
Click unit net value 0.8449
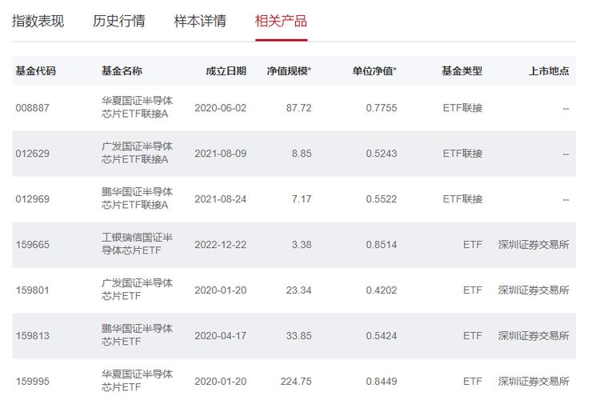(x=382, y=382)
